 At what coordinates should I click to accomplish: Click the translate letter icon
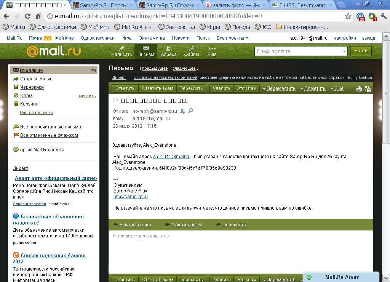click(x=368, y=89)
